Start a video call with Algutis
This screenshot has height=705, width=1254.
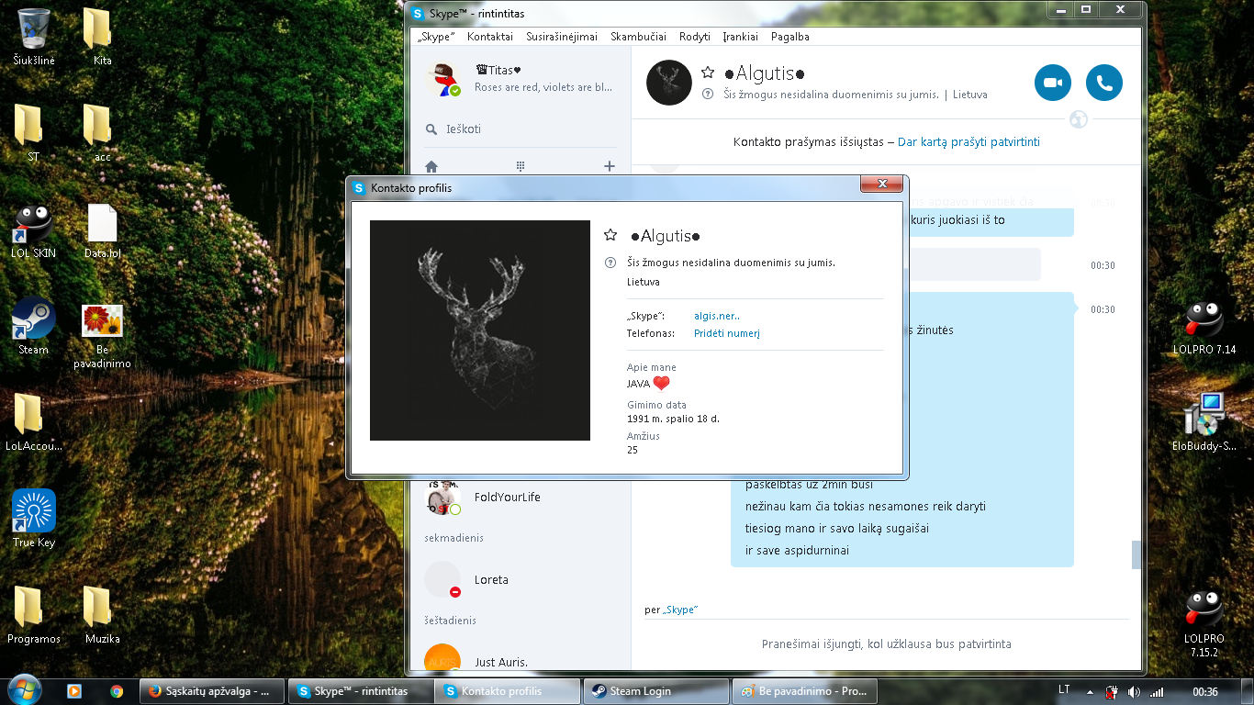(1053, 83)
